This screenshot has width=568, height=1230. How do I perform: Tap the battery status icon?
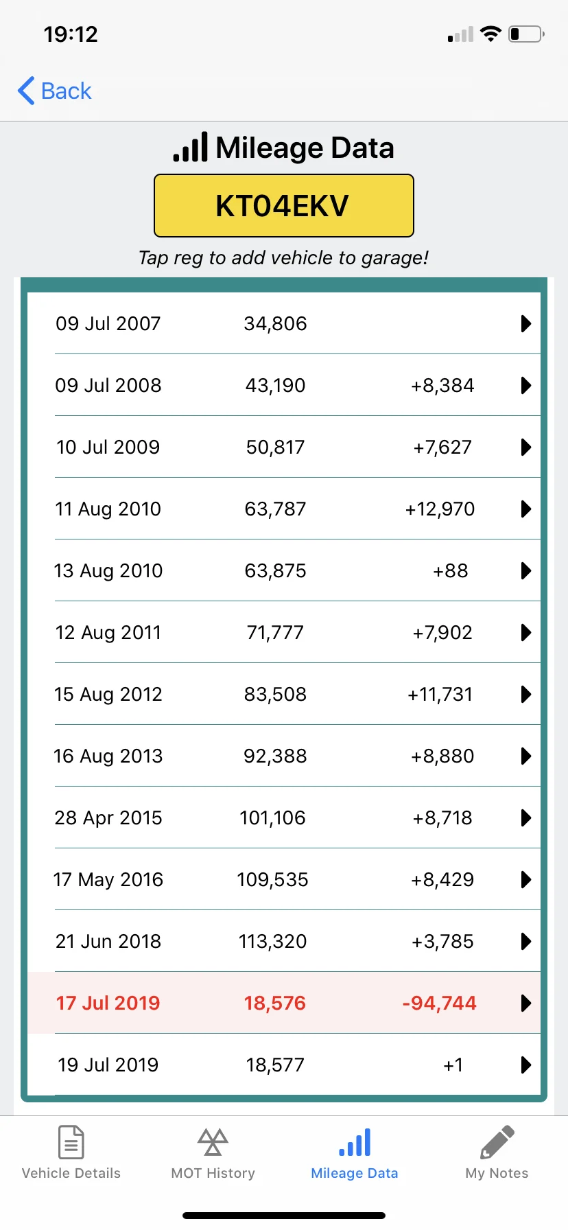tap(526, 34)
